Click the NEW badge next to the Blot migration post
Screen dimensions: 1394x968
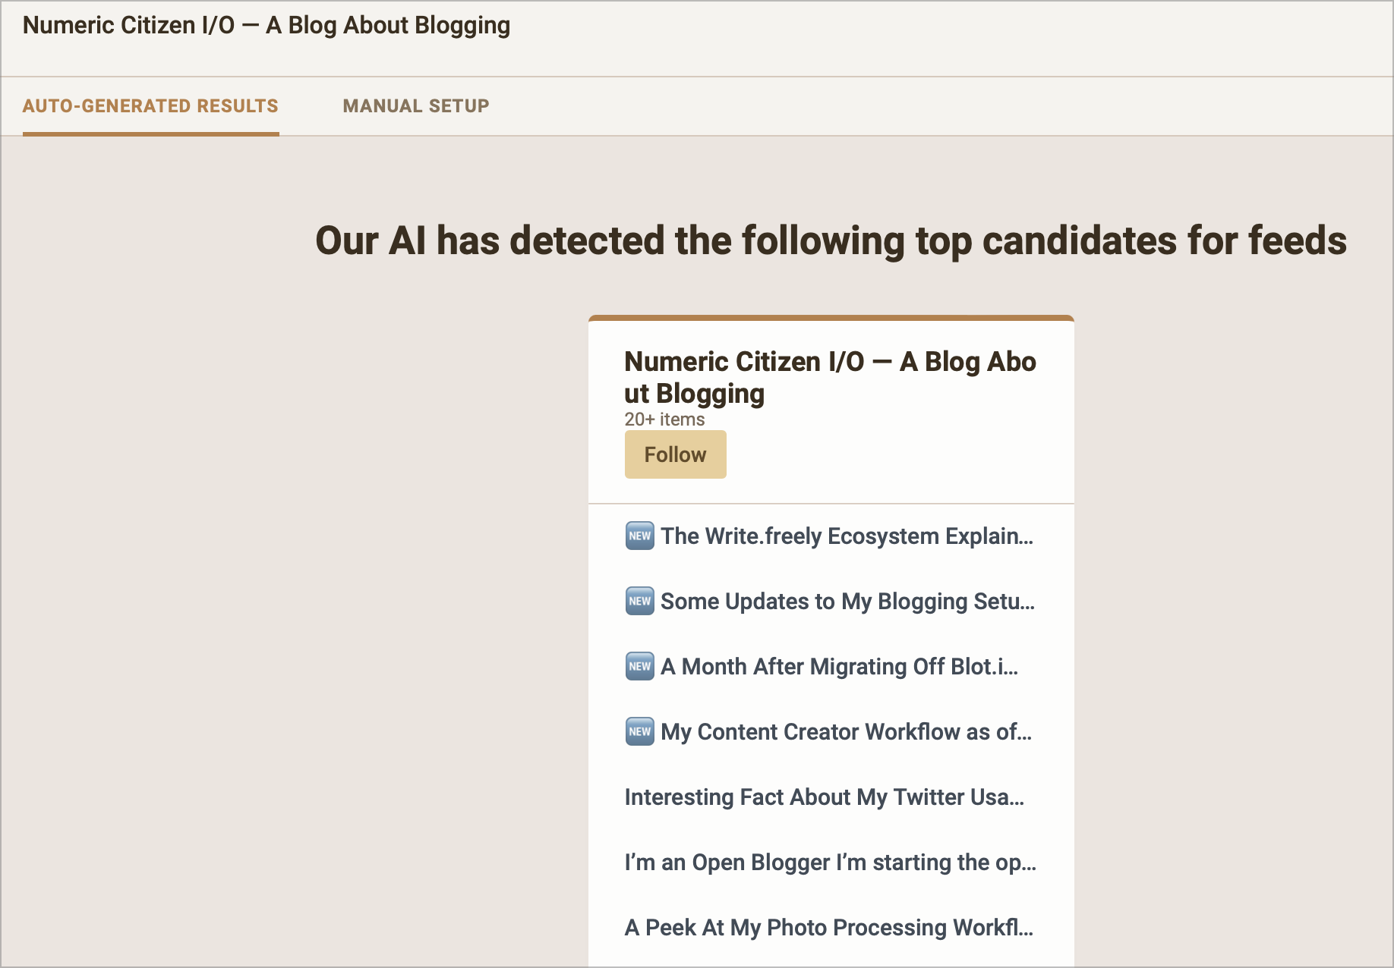[639, 666]
